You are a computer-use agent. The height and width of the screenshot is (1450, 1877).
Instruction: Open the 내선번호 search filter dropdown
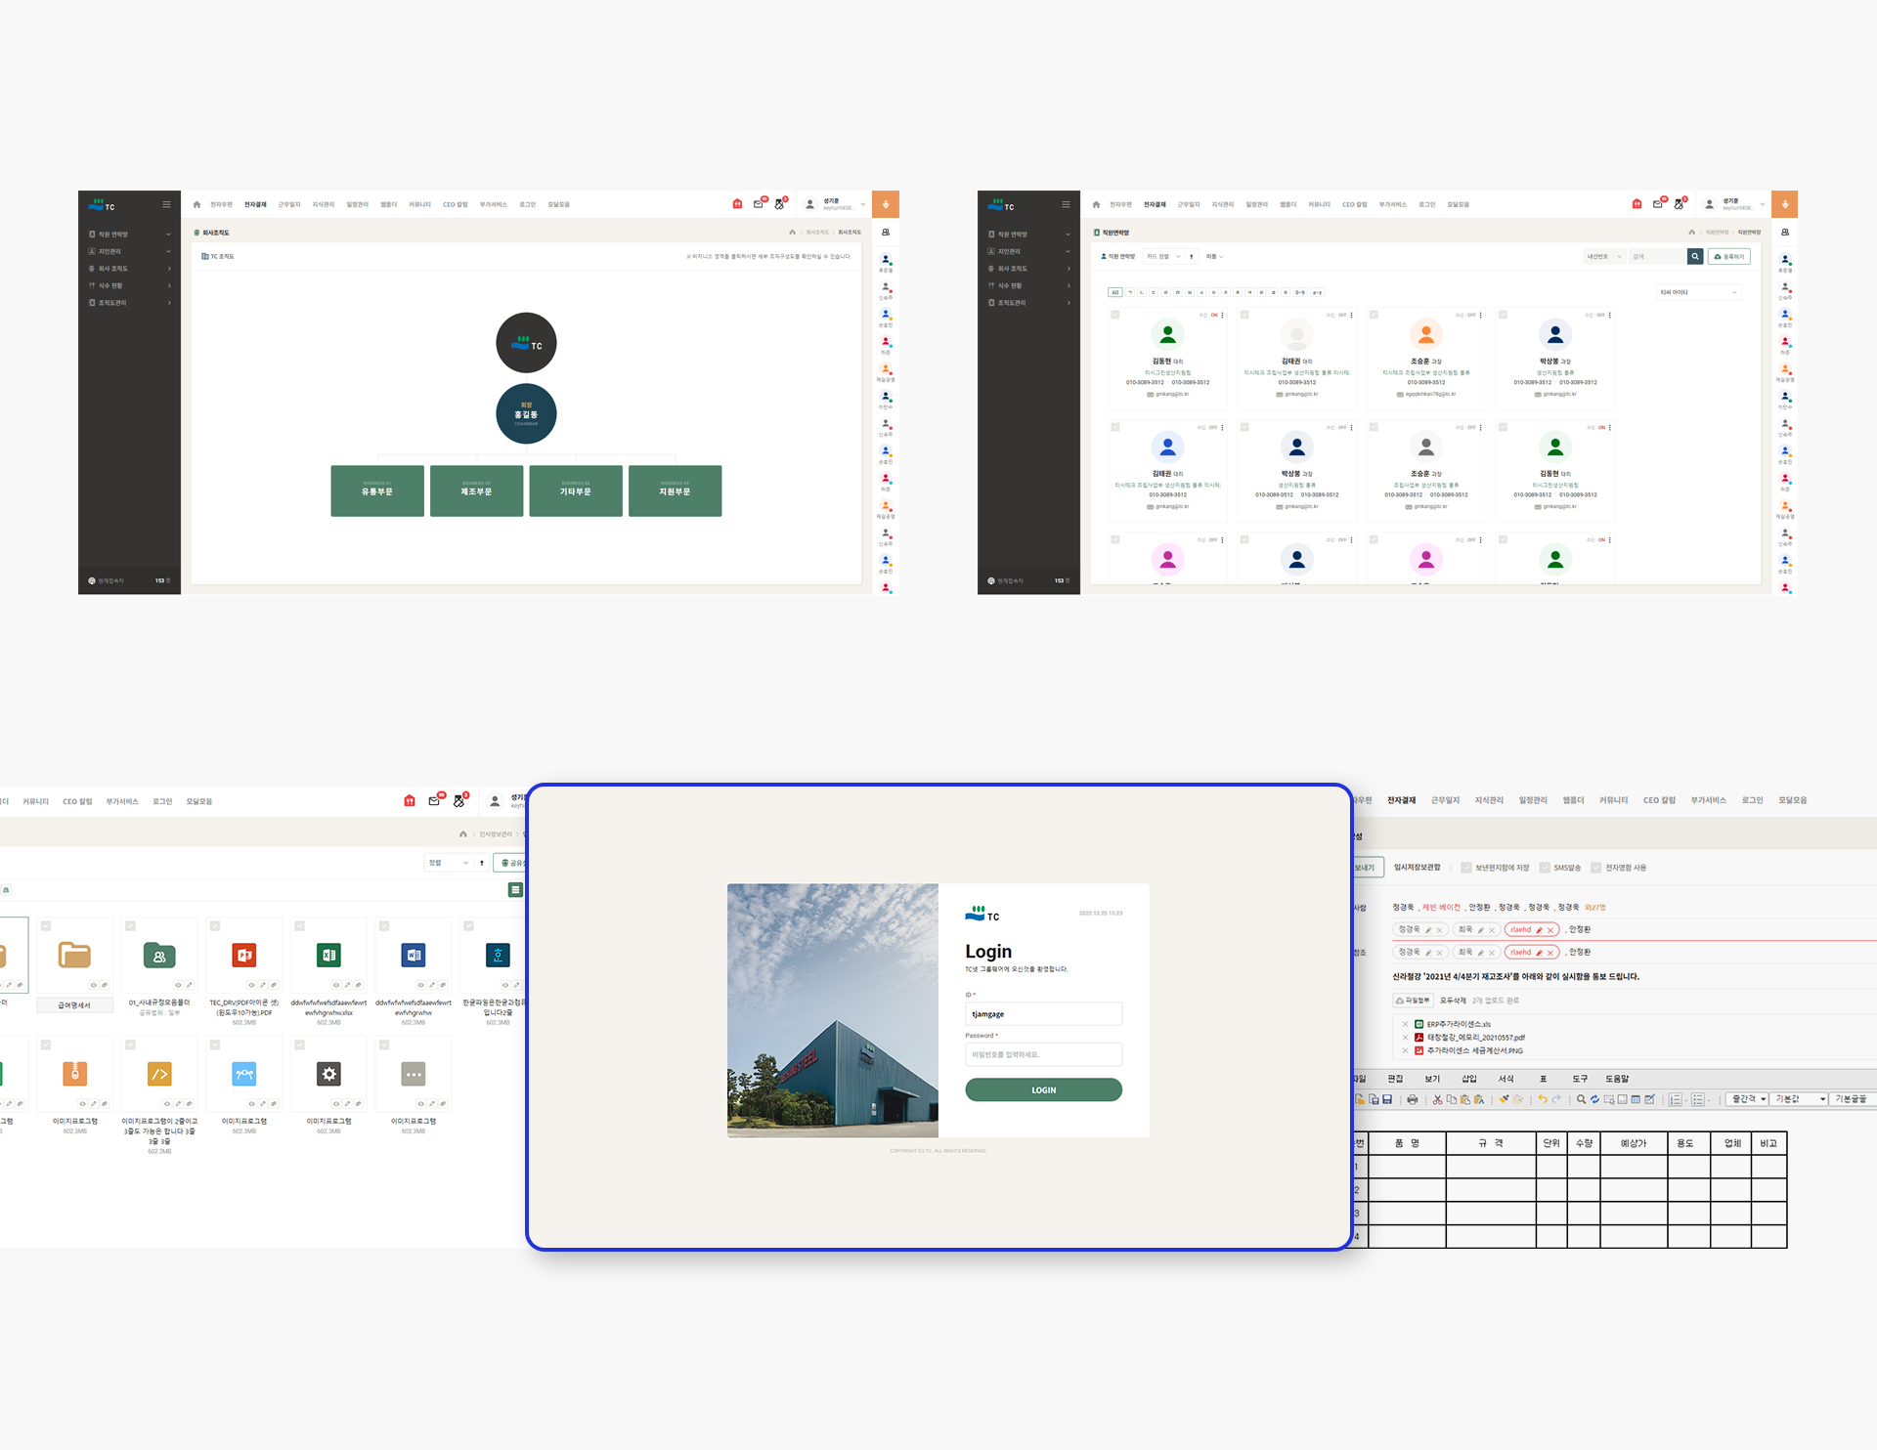point(1603,256)
